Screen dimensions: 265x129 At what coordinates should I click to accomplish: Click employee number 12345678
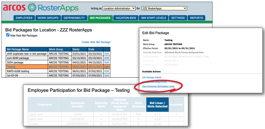pos(77,119)
